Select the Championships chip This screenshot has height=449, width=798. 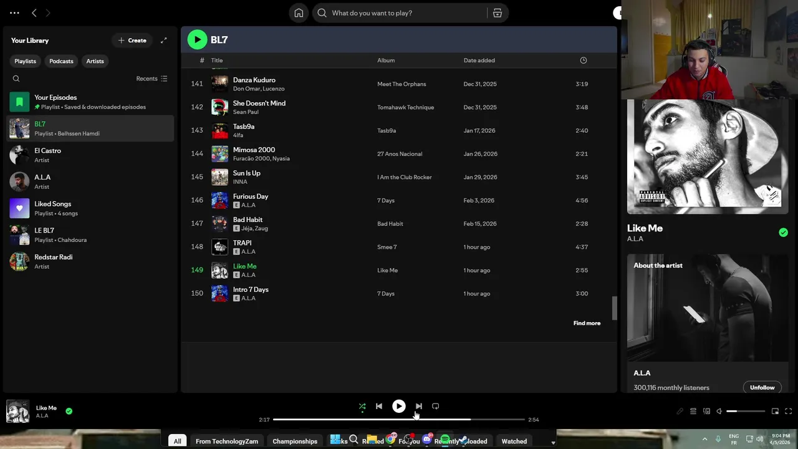tap(295, 441)
